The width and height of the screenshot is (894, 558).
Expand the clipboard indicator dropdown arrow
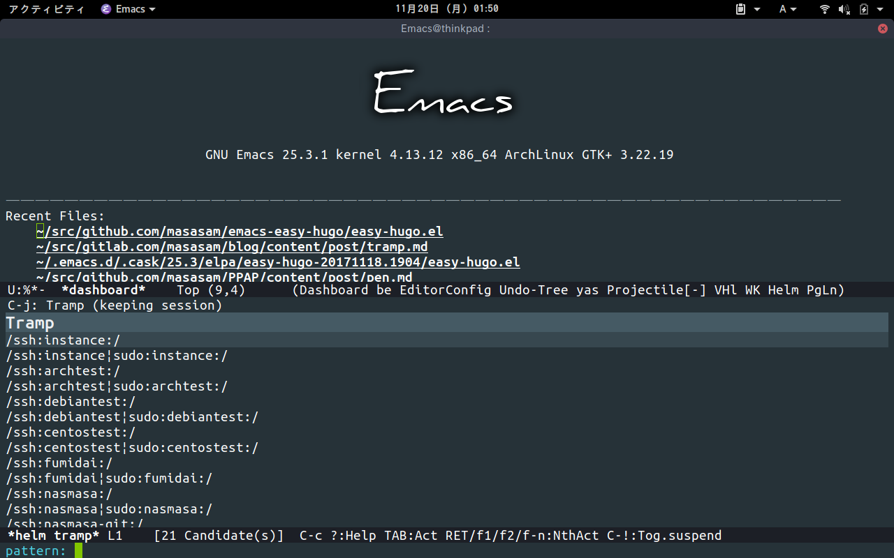coord(757,9)
